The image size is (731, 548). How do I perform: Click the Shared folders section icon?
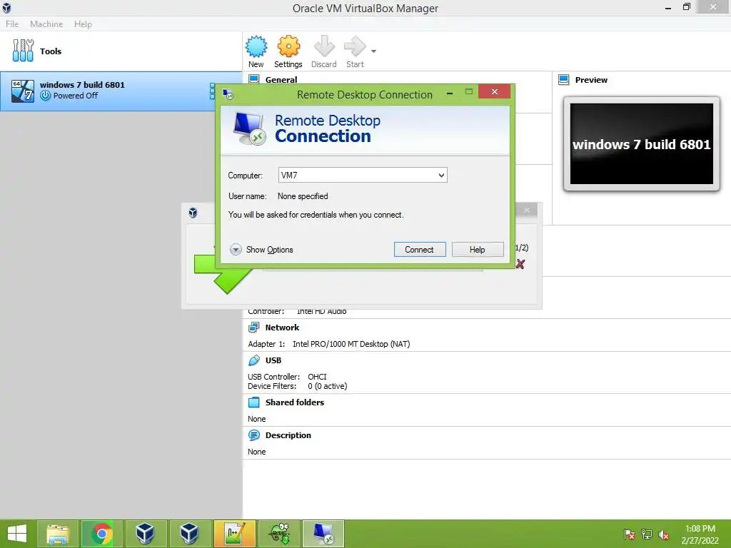tap(254, 402)
